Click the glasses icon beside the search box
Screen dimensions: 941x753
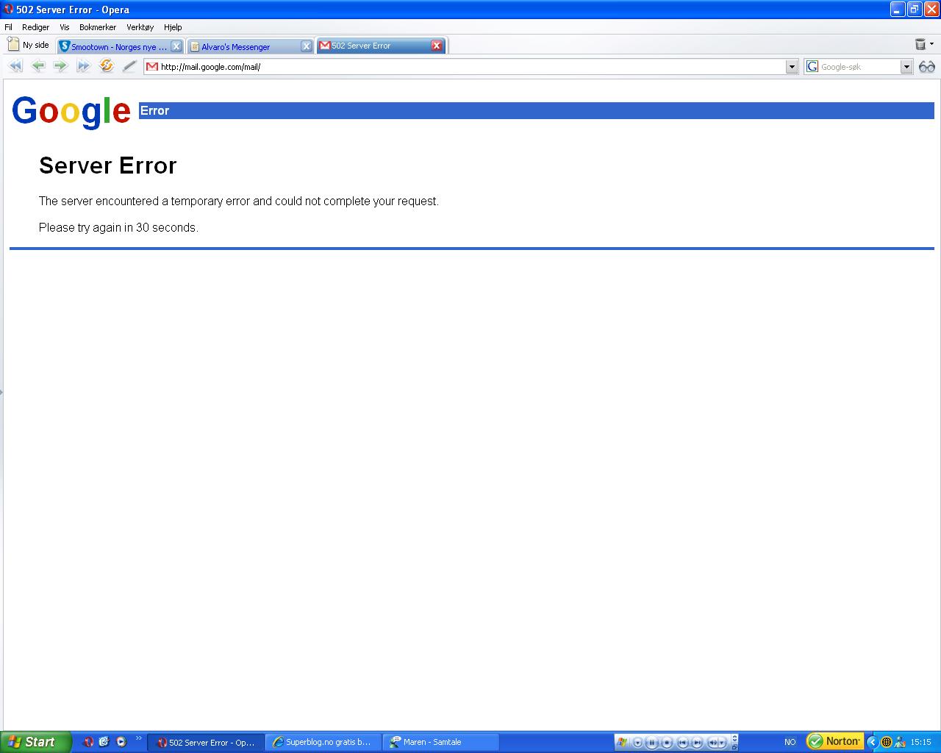[x=927, y=66]
